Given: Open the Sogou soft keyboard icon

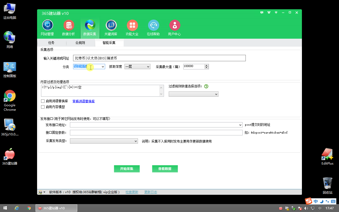Looking at the screenshot, I should click(333, 201).
